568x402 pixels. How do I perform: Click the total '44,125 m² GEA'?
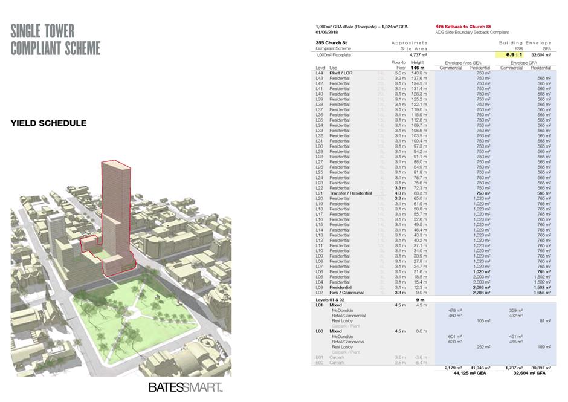click(470, 373)
